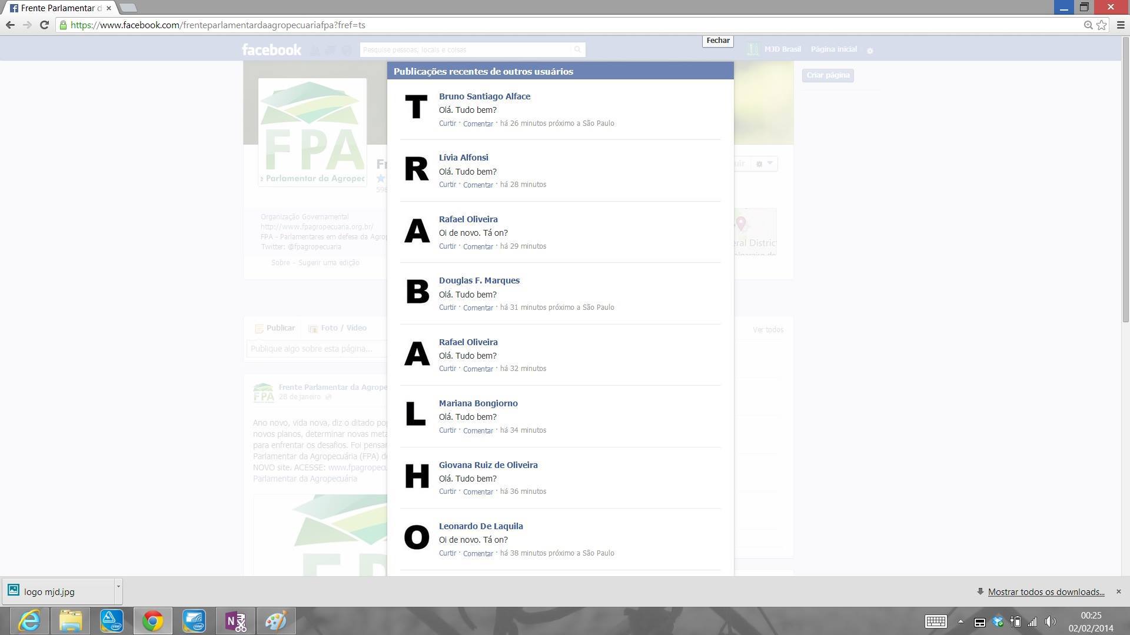Click the B avatar of Douglas F. Marques
The image size is (1130, 635).
(416, 291)
